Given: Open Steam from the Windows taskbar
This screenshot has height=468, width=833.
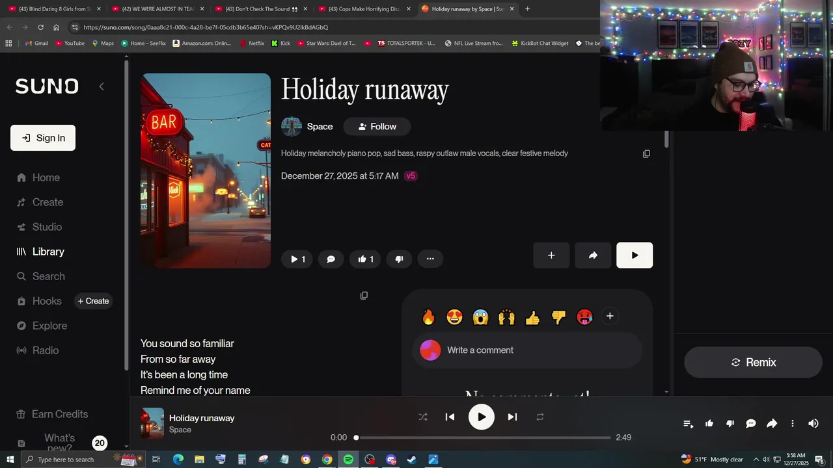Looking at the screenshot, I should coord(412,460).
